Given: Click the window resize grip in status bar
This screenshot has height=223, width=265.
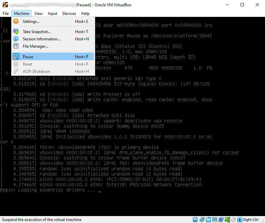Looking at the screenshot, I should click(263, 221).
